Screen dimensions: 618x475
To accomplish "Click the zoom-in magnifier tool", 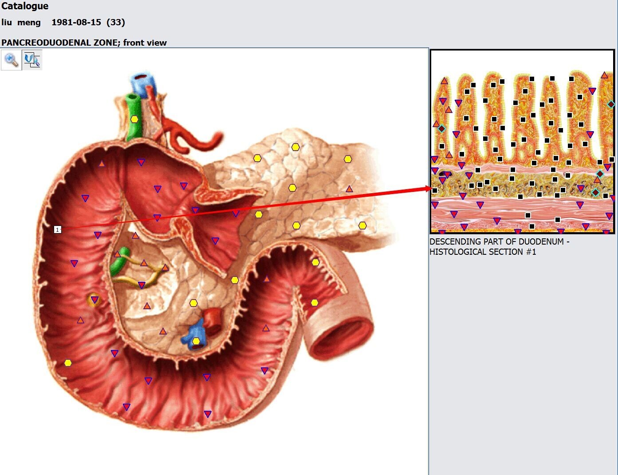I will [x=11, y=60].
